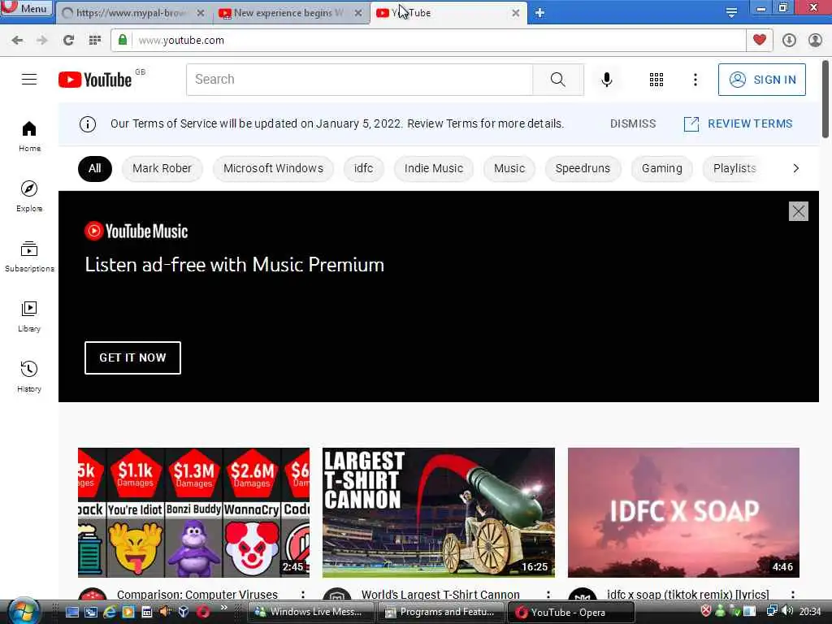Viewport: 832px width, 624px height.
Task: Reload the current page
Action: (x=68, y=41)
